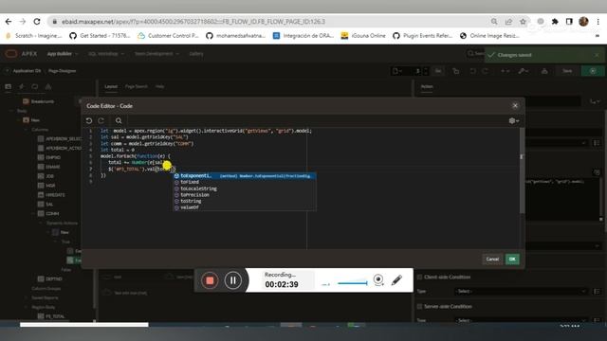Close the Code Editor dialog

pyautogui.click(x=515, y=106)
